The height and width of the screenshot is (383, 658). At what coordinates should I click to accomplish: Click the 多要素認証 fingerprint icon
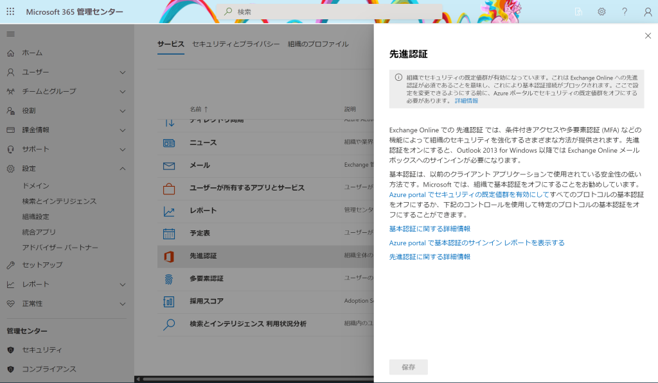coord(169,279)
